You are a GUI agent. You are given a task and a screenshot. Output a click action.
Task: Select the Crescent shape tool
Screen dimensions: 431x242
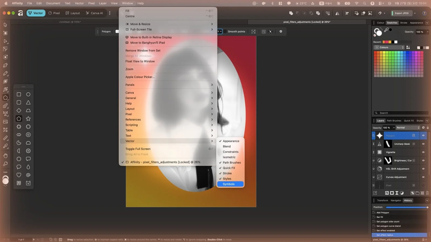coord(19,151)
